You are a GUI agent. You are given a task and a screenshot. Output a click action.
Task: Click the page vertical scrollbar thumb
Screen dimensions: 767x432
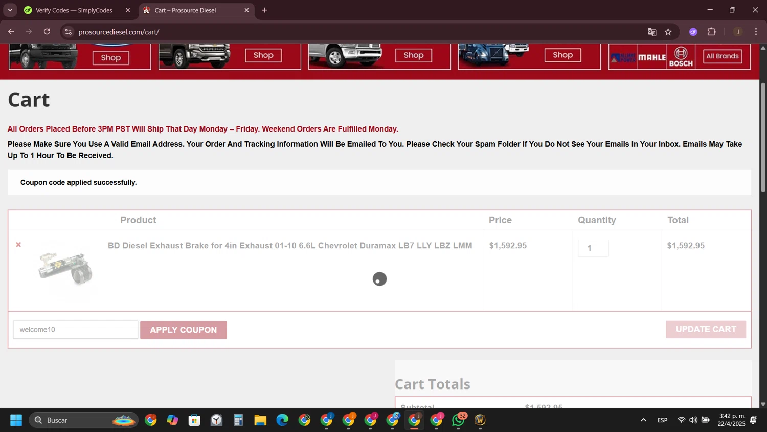coord(763,137)
